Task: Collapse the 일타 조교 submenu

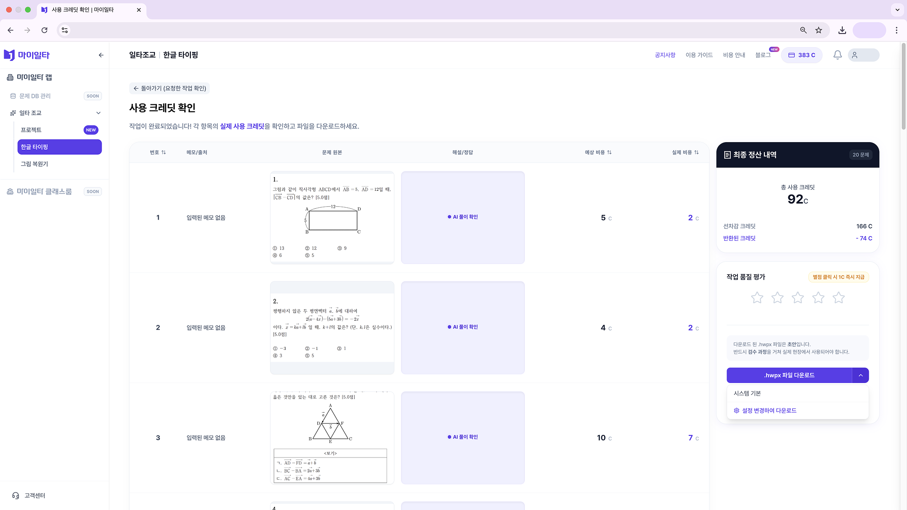Action: tap(98, 113)
